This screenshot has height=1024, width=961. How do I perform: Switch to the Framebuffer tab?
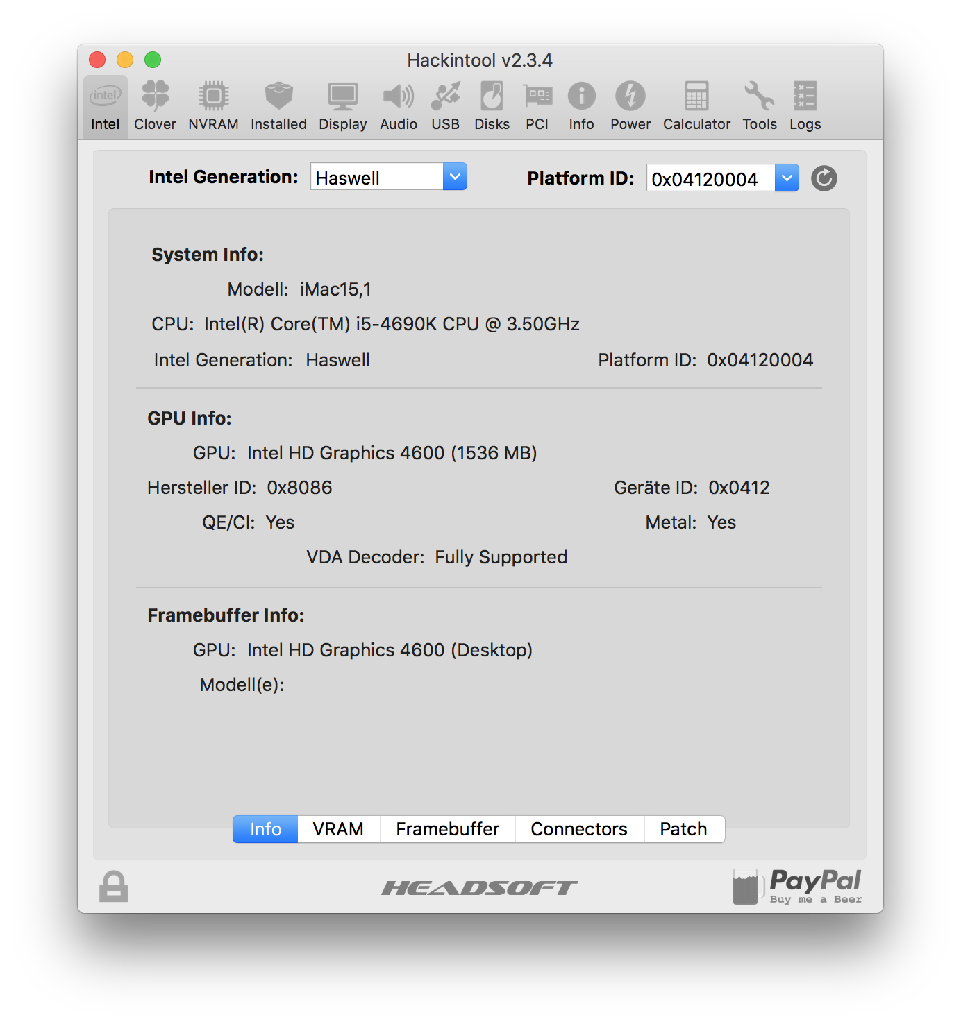click(x=448, y=829)
